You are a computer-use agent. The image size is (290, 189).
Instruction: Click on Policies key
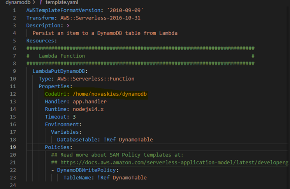pos(57,147)
